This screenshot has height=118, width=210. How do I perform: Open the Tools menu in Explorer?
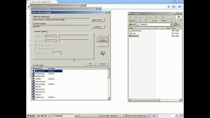click(157, 17)
